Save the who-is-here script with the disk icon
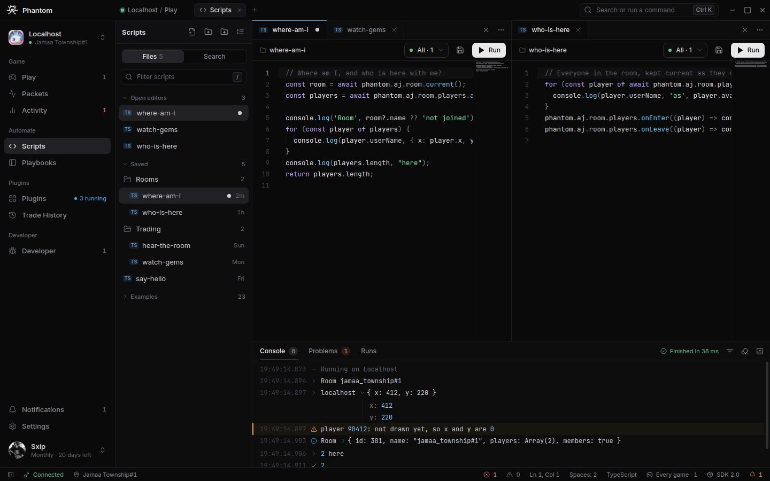The image size is (770, 481). (x=719, y=50)
